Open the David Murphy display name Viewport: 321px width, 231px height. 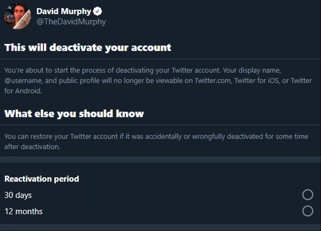pos(64,11)
